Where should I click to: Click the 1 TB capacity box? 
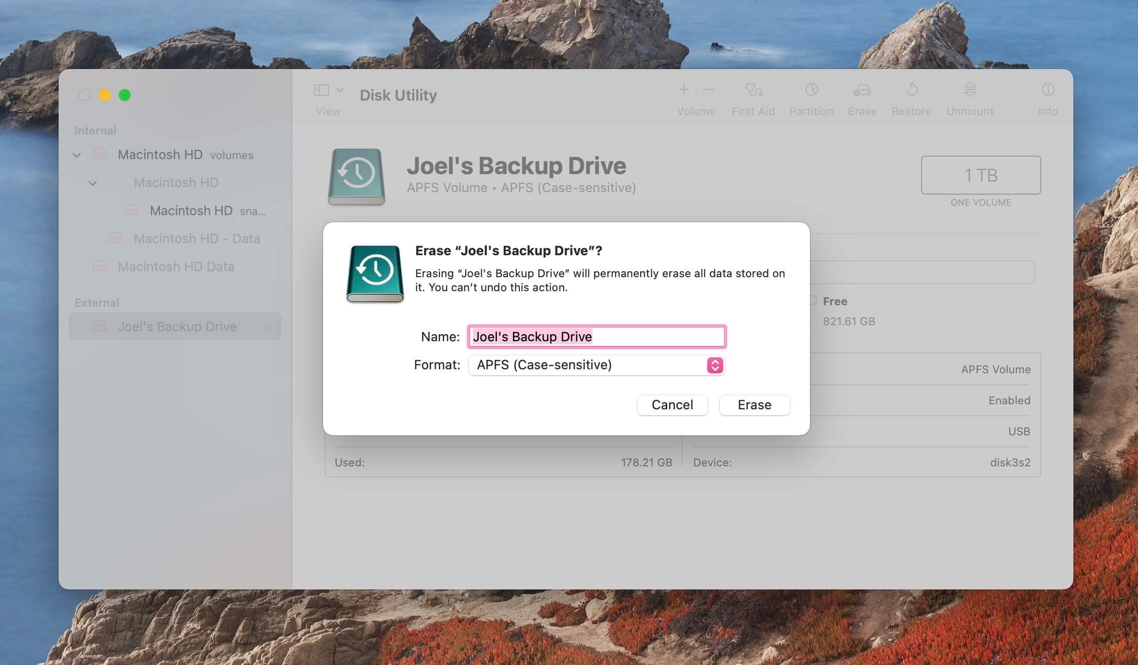tap(981, 175)
